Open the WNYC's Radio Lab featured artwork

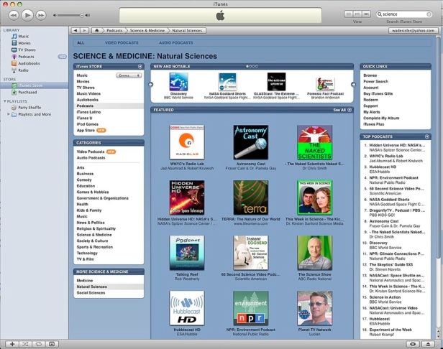point(187,142)
